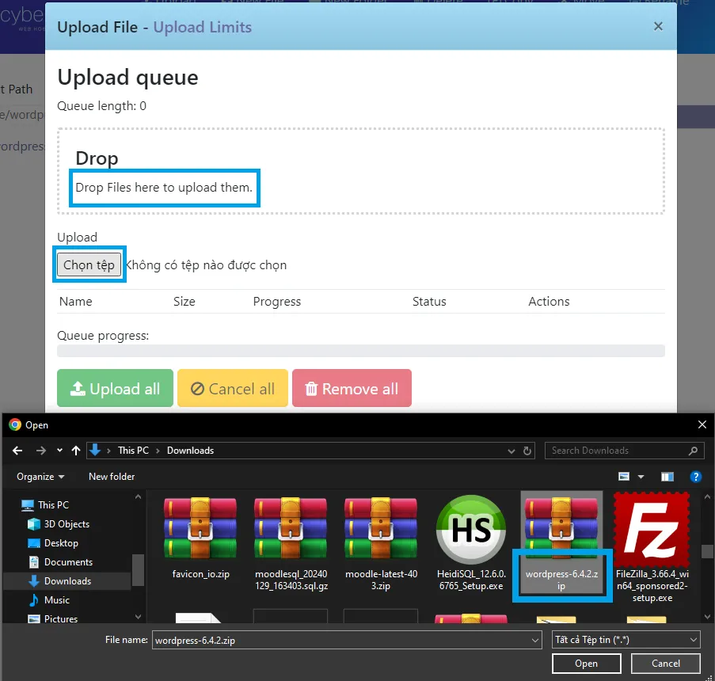
Task: Open the Organize dropdown menu
Action: coord(40,477)
